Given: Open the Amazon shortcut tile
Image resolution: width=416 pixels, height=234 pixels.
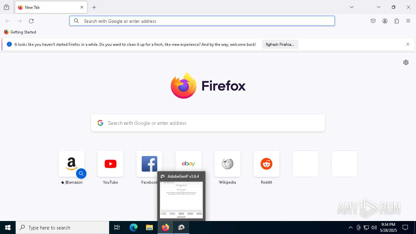Looking at the screenshot, I should tap(71, 164).
